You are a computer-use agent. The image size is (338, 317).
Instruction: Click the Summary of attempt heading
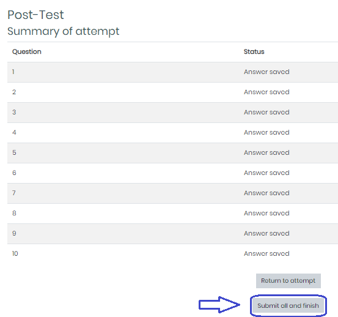[x=63, y=31]
